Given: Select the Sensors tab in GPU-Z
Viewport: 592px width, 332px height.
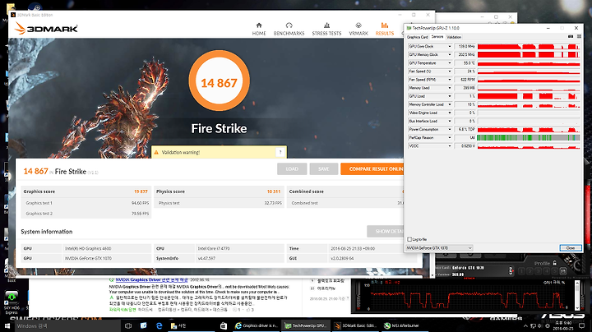Looking at the screenshot, I should (x=437, y=37).
